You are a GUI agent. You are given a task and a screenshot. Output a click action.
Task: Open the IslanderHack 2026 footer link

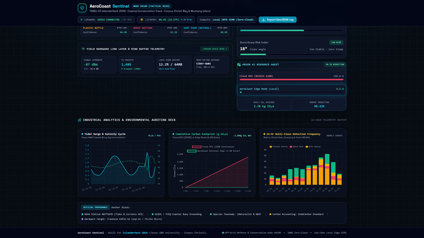tap(135, 233)
